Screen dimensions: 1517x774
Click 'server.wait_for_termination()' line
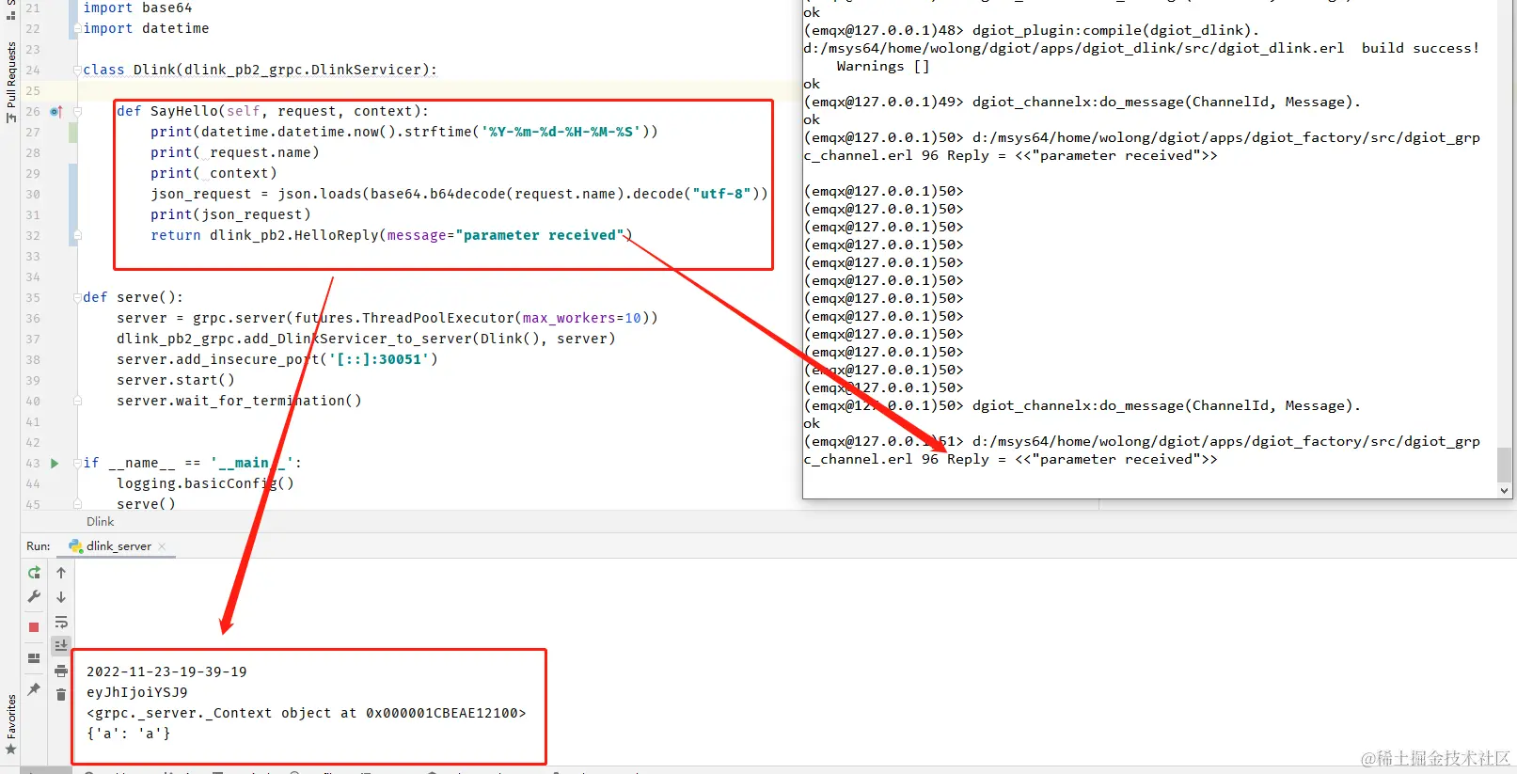[x=239, y=401]
